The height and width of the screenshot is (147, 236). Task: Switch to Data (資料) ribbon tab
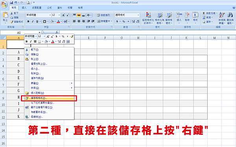(60, 7)
